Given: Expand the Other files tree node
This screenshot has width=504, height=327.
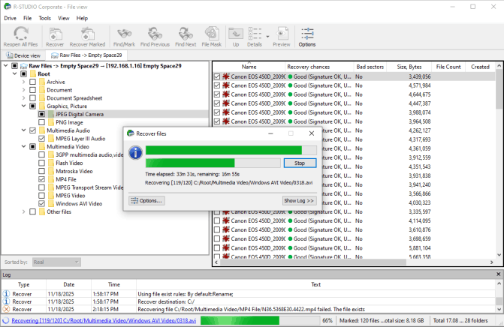Looking at the screenshot, I should pos(23,211).
